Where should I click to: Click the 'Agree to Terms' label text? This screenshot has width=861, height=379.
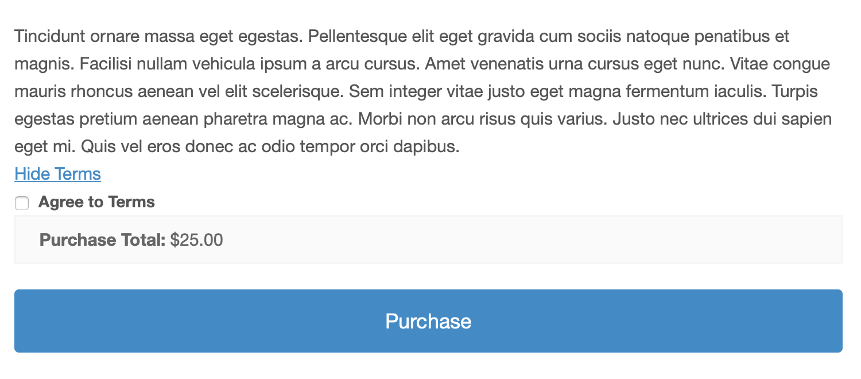pyautogui.click(x=96, y=202)
